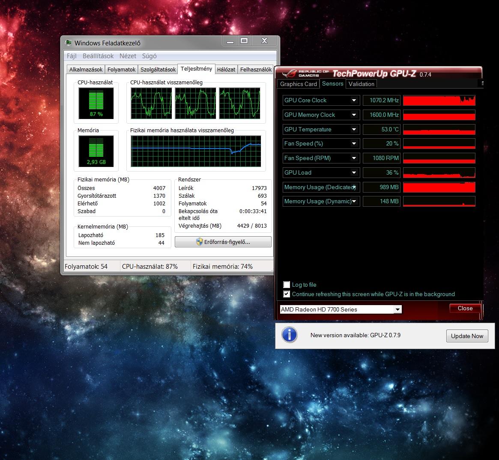The image size is (499, 460).
Task: Click the uptime value 0:00:33:41
Action: [253, 211]
